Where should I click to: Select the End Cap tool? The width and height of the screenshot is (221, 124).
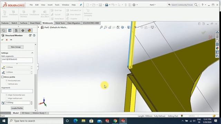click(56, 10)
